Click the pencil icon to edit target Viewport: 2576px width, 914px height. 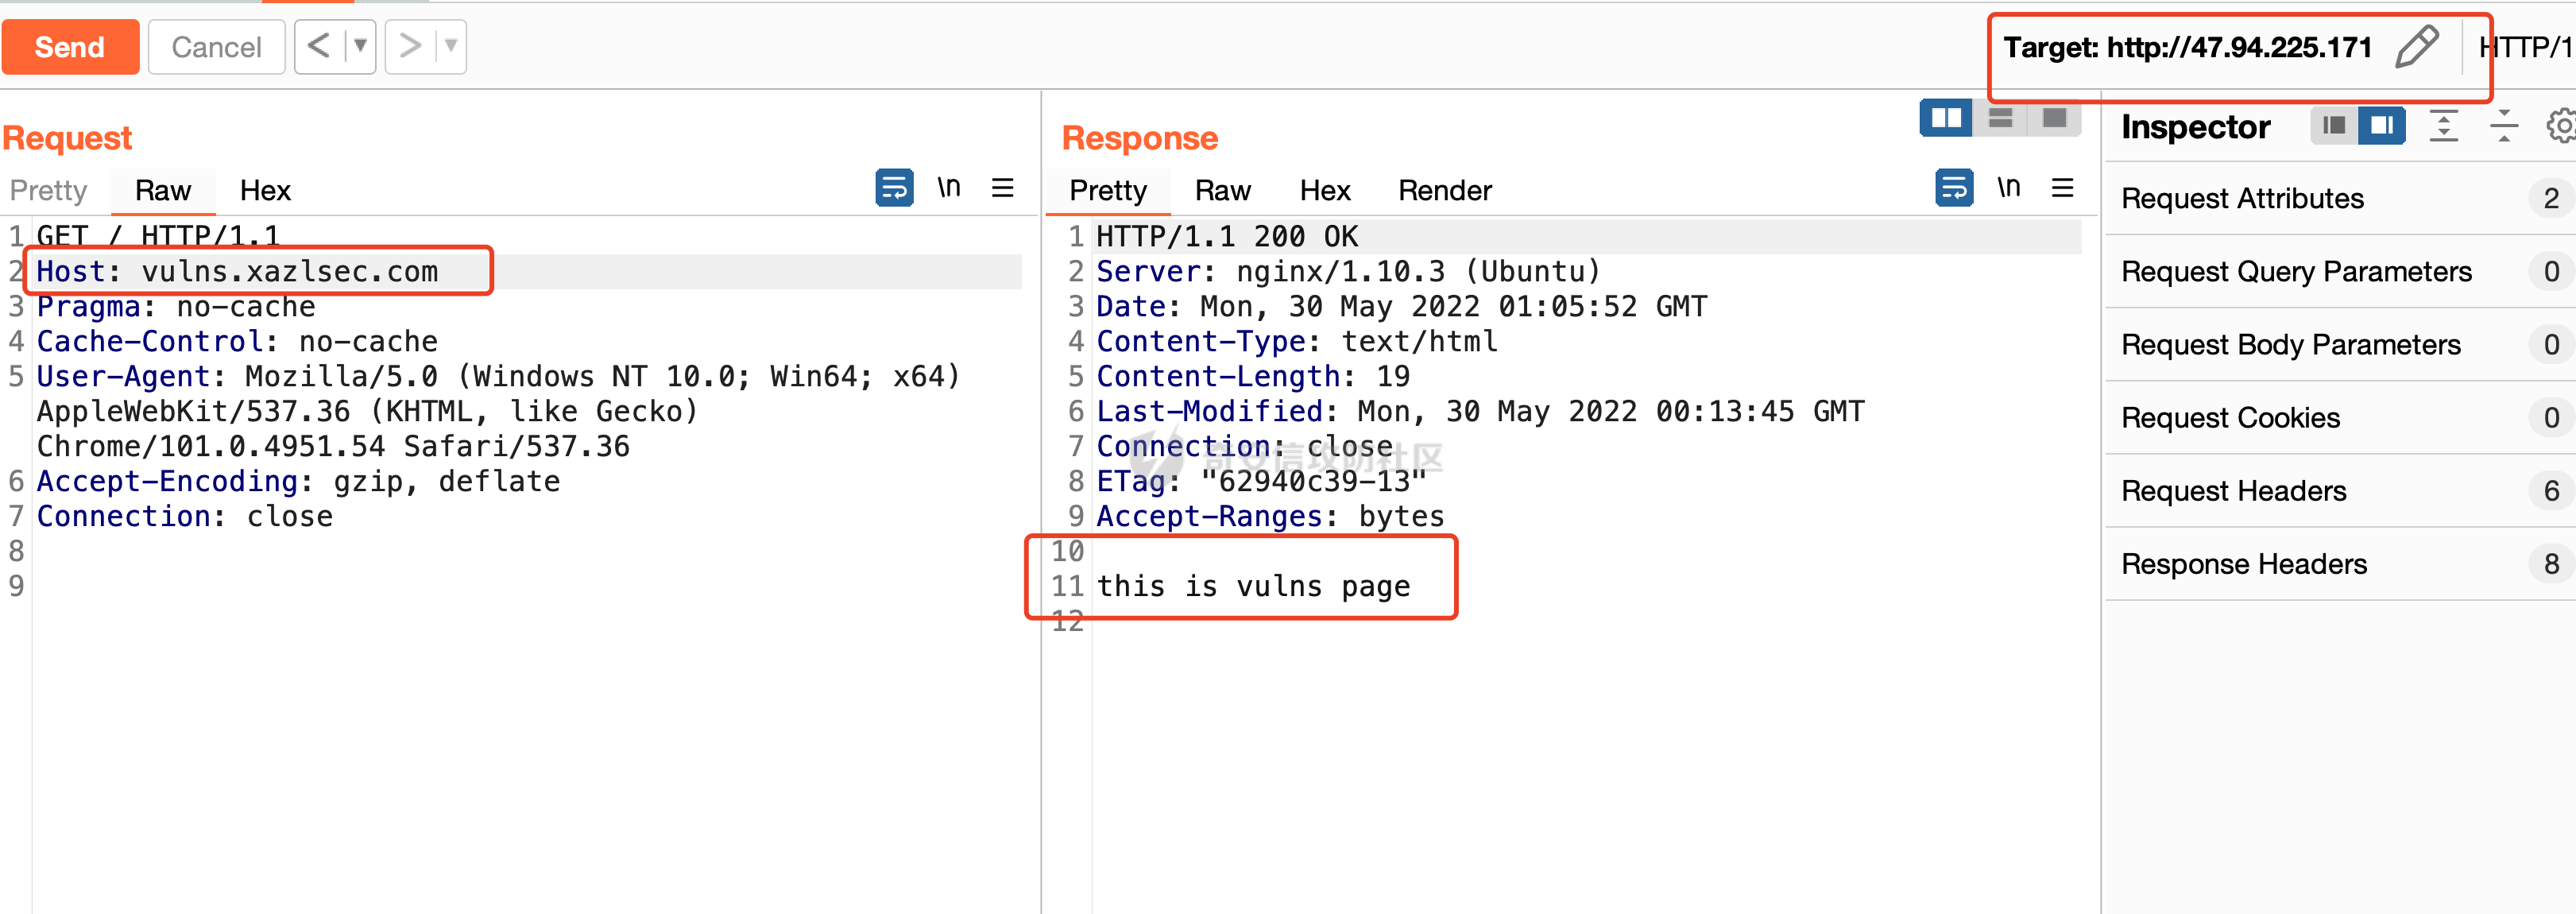tap(2417, 47)
